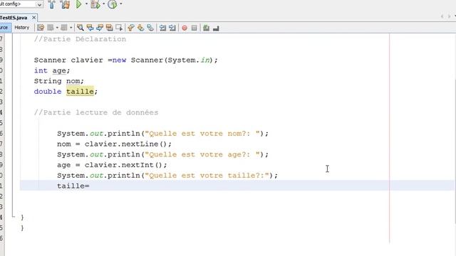456x256 pixels.
Task: Close the TestES.java tab
Action: [33, 18]
